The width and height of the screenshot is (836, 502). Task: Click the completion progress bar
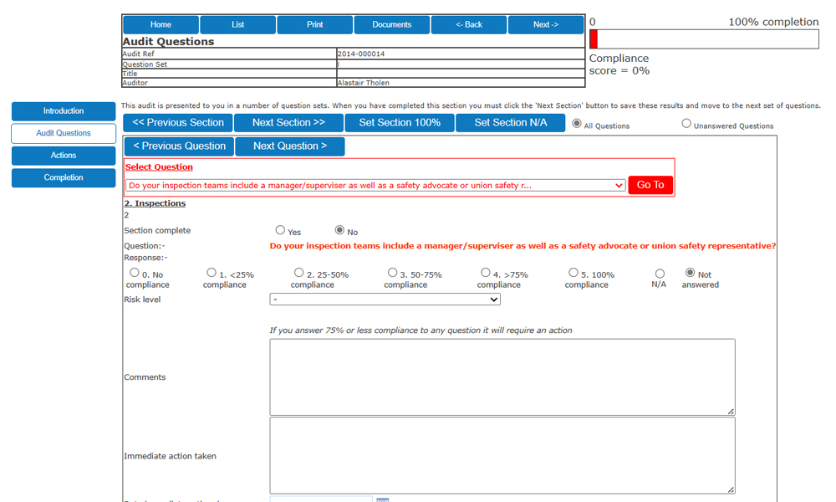click(704, 38)
